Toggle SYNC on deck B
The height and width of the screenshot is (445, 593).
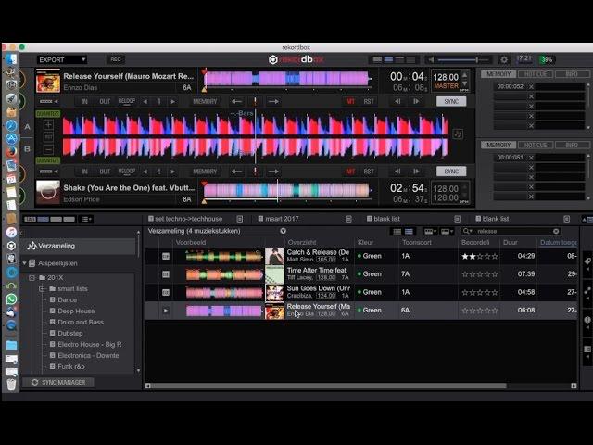(451, 172)
